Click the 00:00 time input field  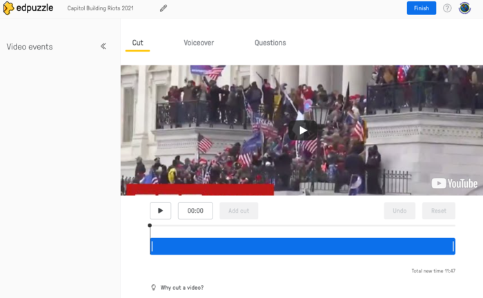click(x=195, y=211)
